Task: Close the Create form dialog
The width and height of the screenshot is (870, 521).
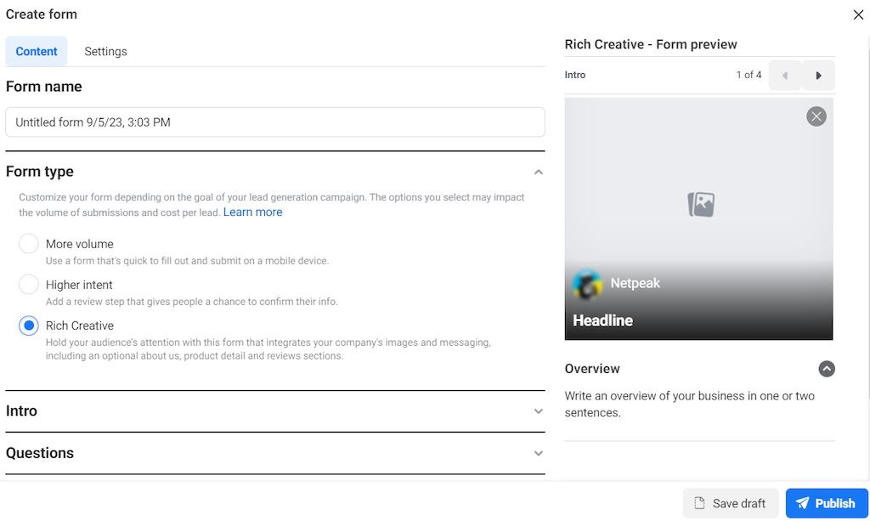Action: click(x=858, y=15)
